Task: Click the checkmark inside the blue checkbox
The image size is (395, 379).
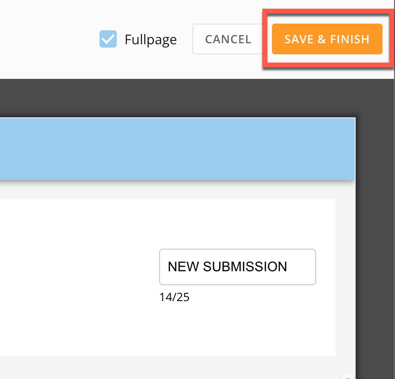Action: [108, 39]
